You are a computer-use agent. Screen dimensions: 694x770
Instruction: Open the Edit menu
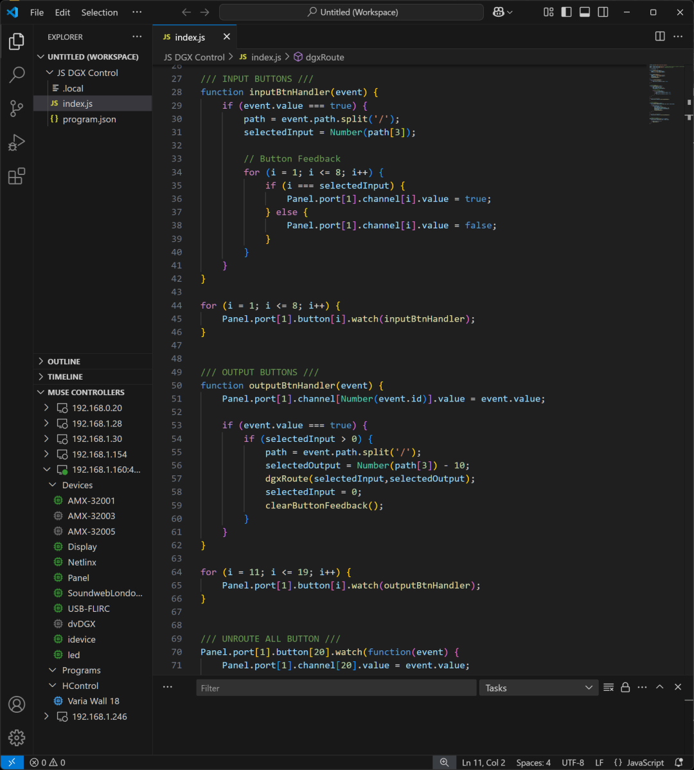tap(62, 12)
